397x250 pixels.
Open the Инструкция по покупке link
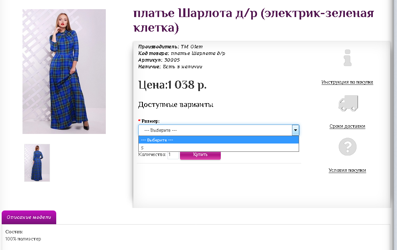click(347, 82)
